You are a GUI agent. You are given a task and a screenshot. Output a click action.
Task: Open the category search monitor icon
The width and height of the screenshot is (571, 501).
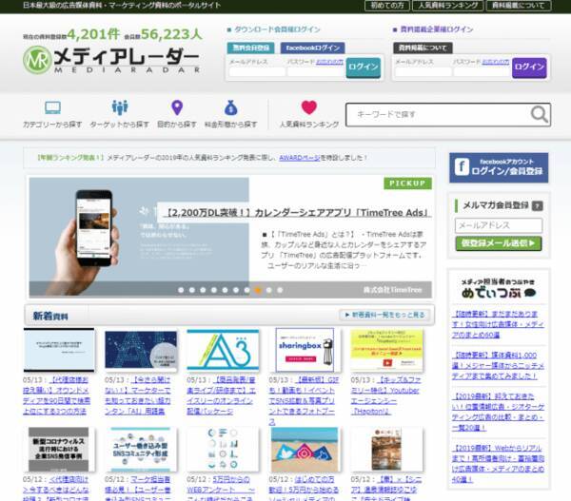click(52, 107)
